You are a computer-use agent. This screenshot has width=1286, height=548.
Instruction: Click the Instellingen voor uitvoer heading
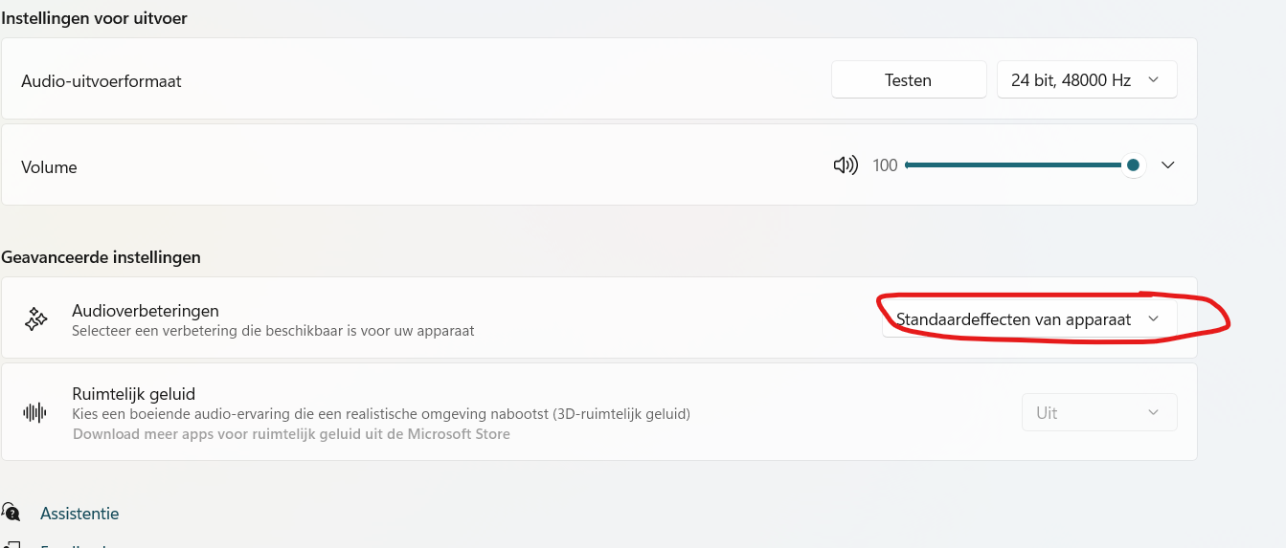tap(94, 18)
